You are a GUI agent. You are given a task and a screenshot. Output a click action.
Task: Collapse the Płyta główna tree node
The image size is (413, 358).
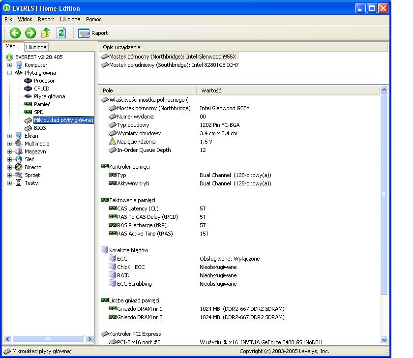[9, 73]
